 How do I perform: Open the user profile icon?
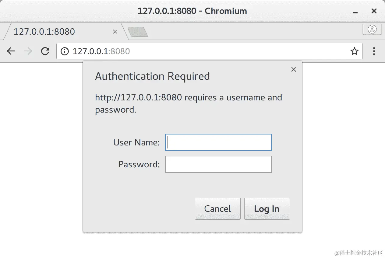tap(372, 29)
